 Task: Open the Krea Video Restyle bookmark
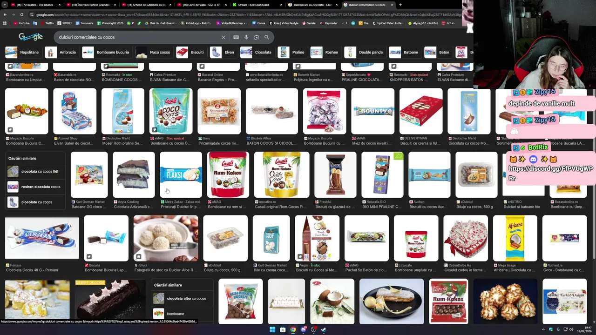pos(284,23)
